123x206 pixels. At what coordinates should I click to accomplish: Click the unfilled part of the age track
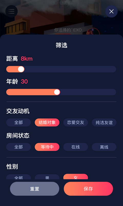coord(88,92)
